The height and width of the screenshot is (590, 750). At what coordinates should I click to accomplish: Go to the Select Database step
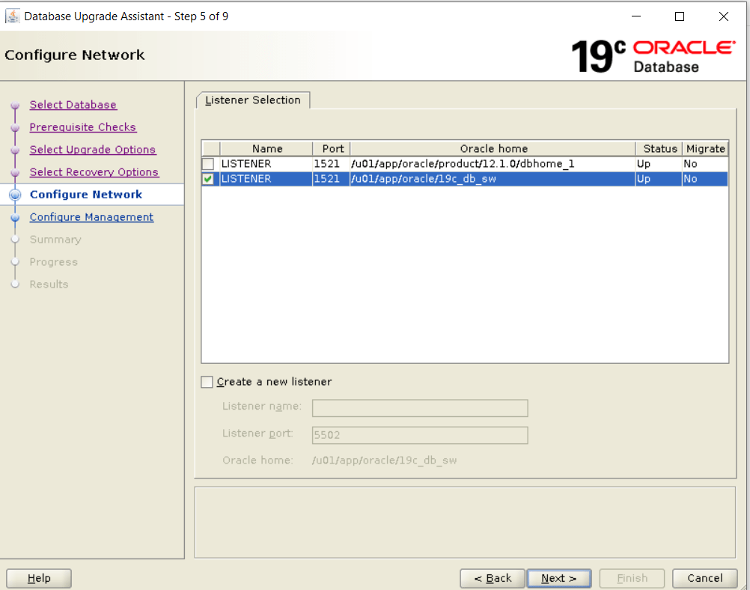[x=73, y=105]
